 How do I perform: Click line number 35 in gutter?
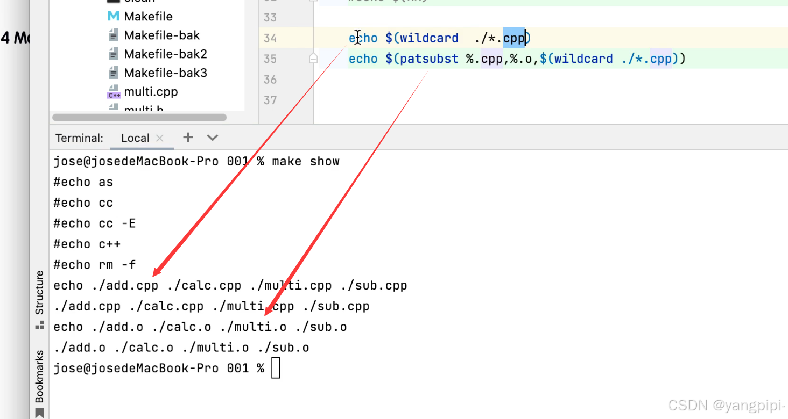click(x=270, y=59)
